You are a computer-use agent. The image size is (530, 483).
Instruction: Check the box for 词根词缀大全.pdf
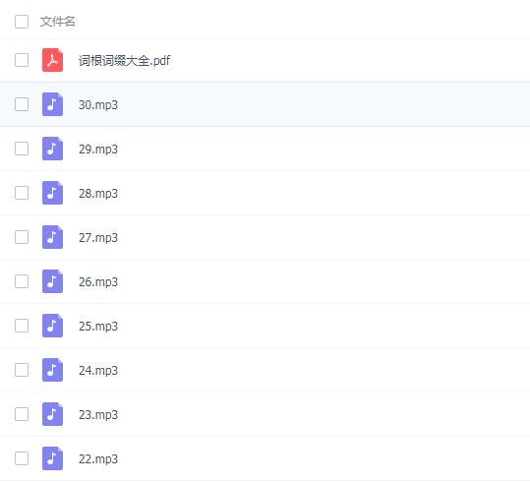(x=22, y=60)
